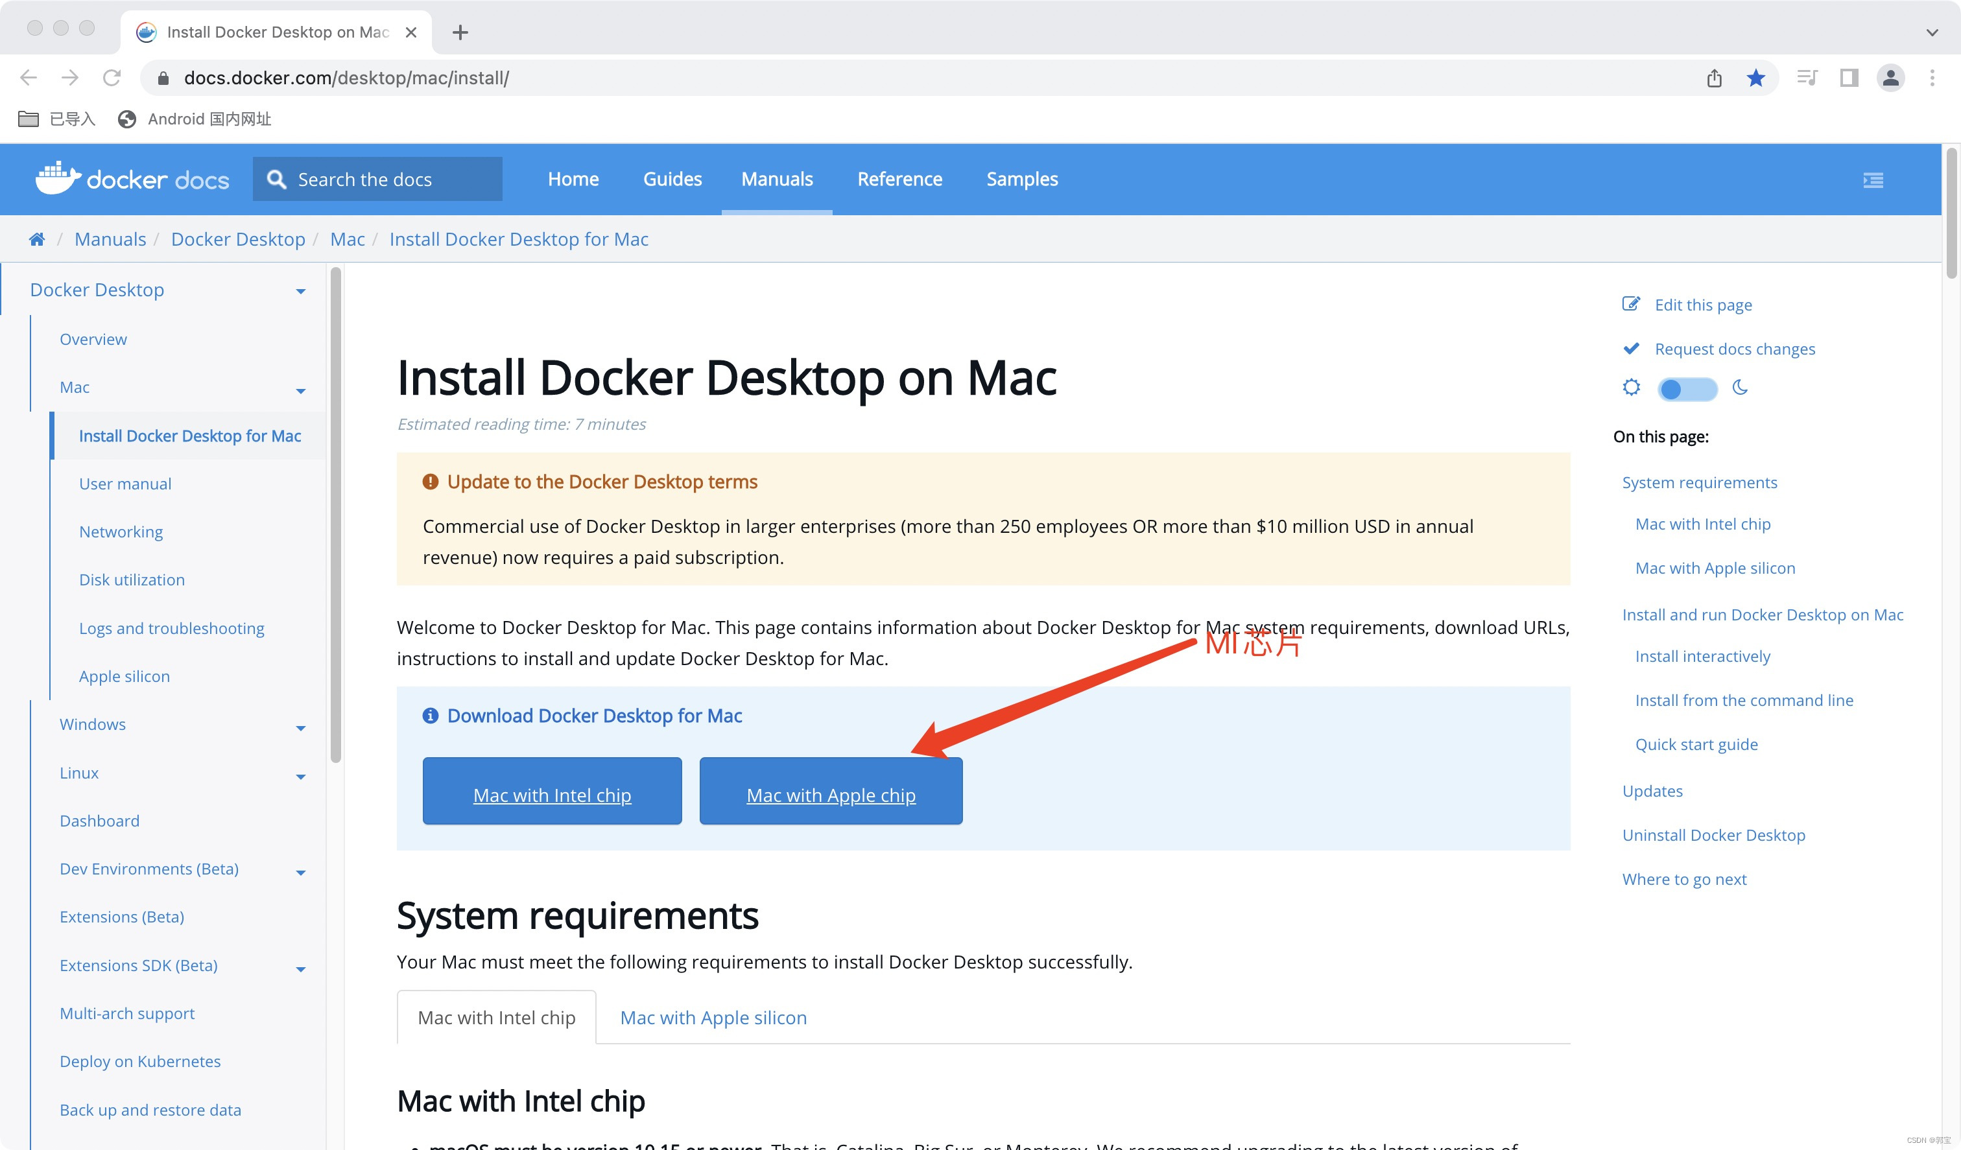Click the browser address bar URL
Screen dimensions: 1961x1150
pyautogui.click(x=346, y=78)
